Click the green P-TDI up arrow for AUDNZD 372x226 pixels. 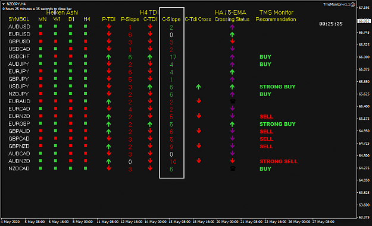click(109, 161)
